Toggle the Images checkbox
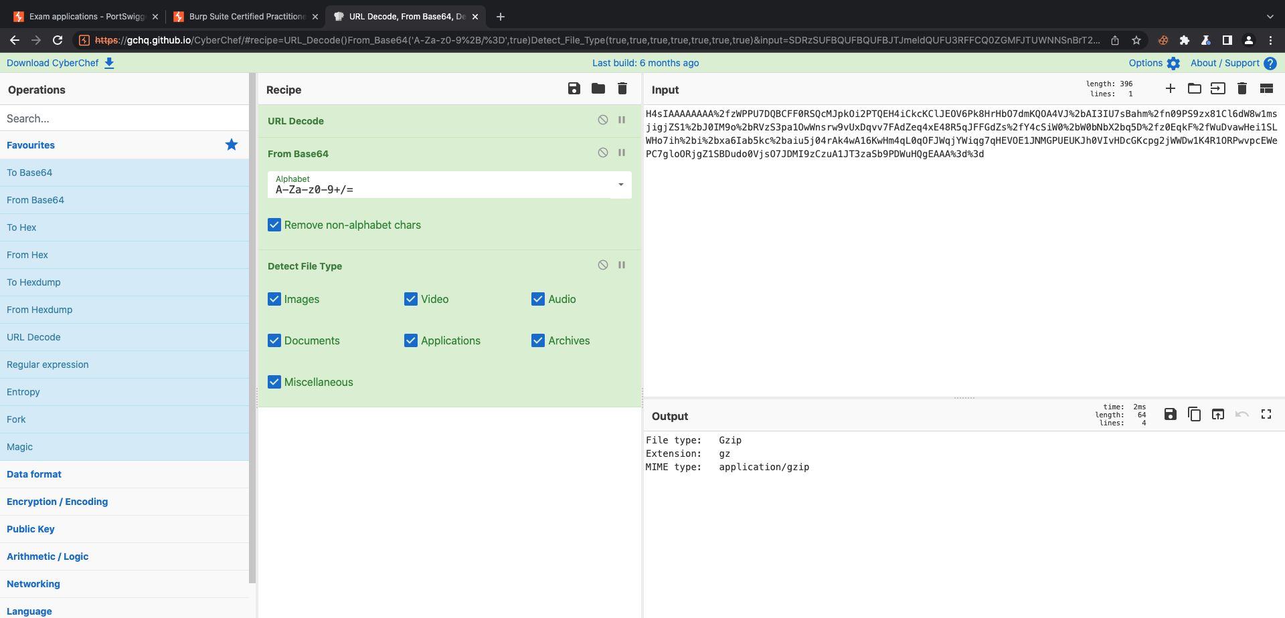The width and height of the screenshot is (1285, 618). click(274, 299)
